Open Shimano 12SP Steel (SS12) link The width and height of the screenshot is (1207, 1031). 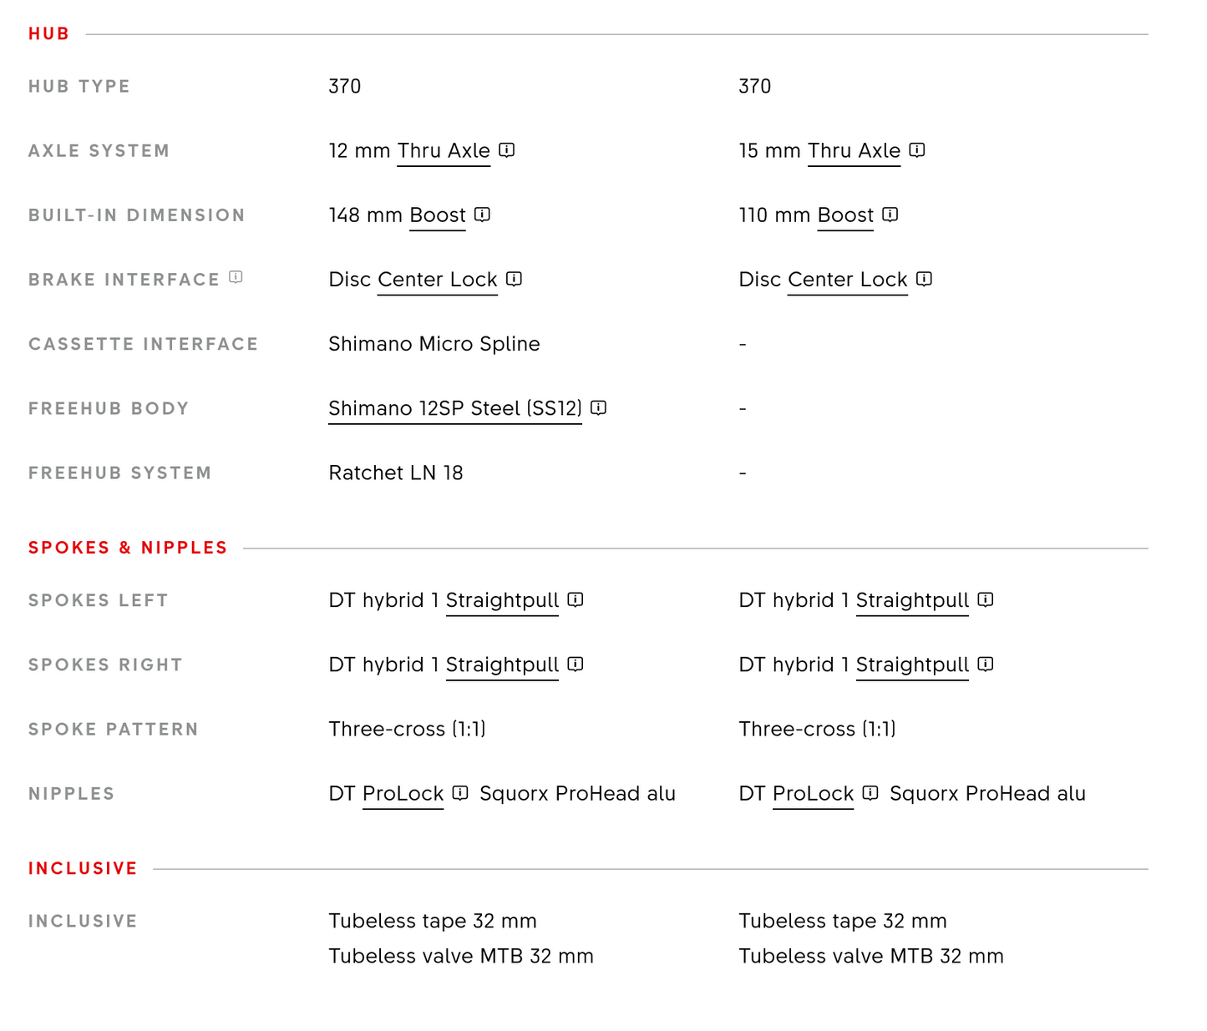point(455,409)
